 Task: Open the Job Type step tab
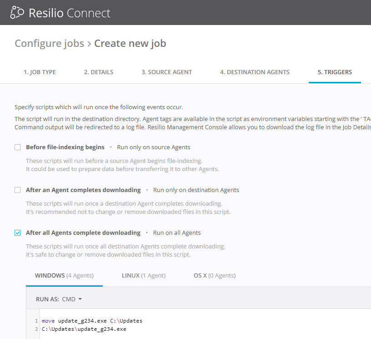click(40, 72)
